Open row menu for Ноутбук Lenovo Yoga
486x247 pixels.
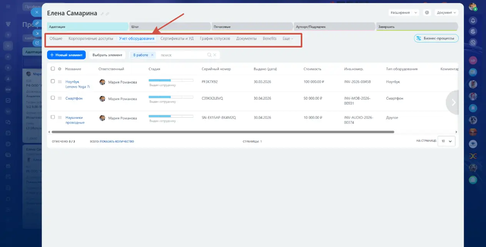(x=60, y=82)
